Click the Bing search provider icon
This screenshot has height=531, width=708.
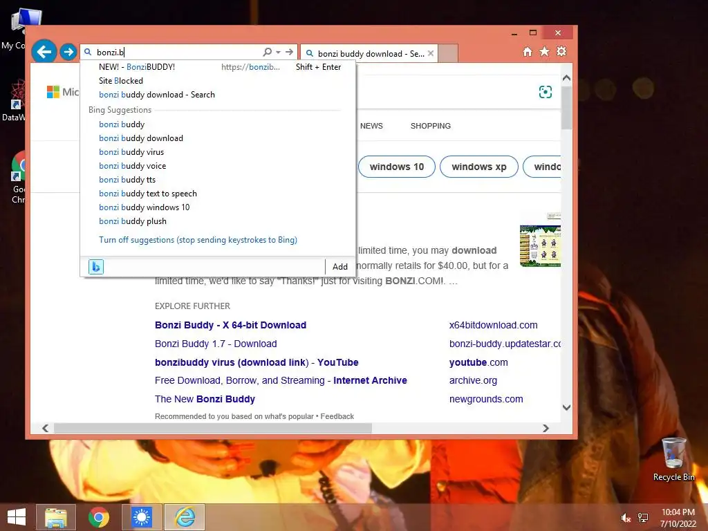(x=95, y=267)
